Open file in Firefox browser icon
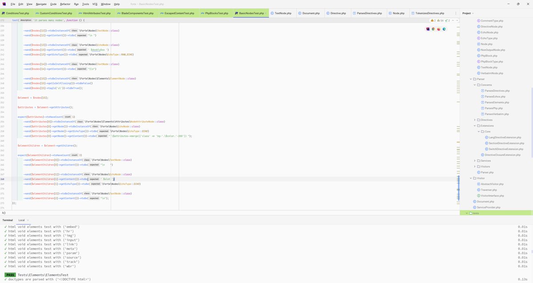The image size is (533, 283). [x=438, y=29]
